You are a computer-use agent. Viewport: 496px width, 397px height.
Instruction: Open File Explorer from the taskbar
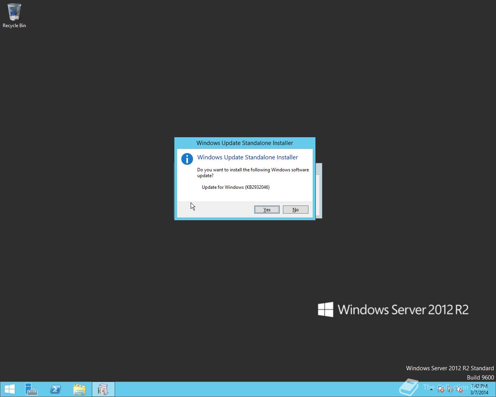[79, 389]
